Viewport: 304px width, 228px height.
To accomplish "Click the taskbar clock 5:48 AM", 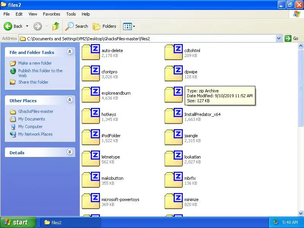I will click(x=290, y=222).
